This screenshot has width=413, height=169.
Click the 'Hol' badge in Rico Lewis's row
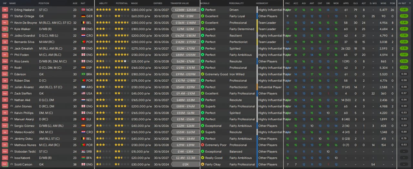click(5, 61)
